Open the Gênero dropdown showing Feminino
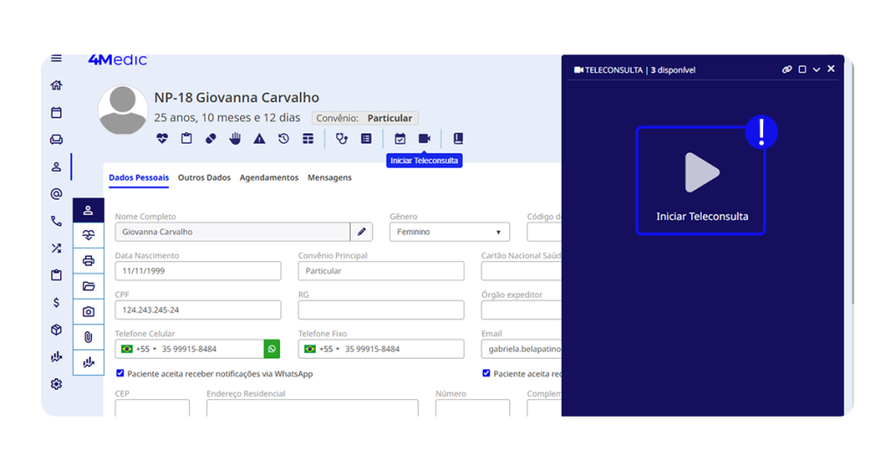The image size is (896, 471). click(x=450, y=232)
